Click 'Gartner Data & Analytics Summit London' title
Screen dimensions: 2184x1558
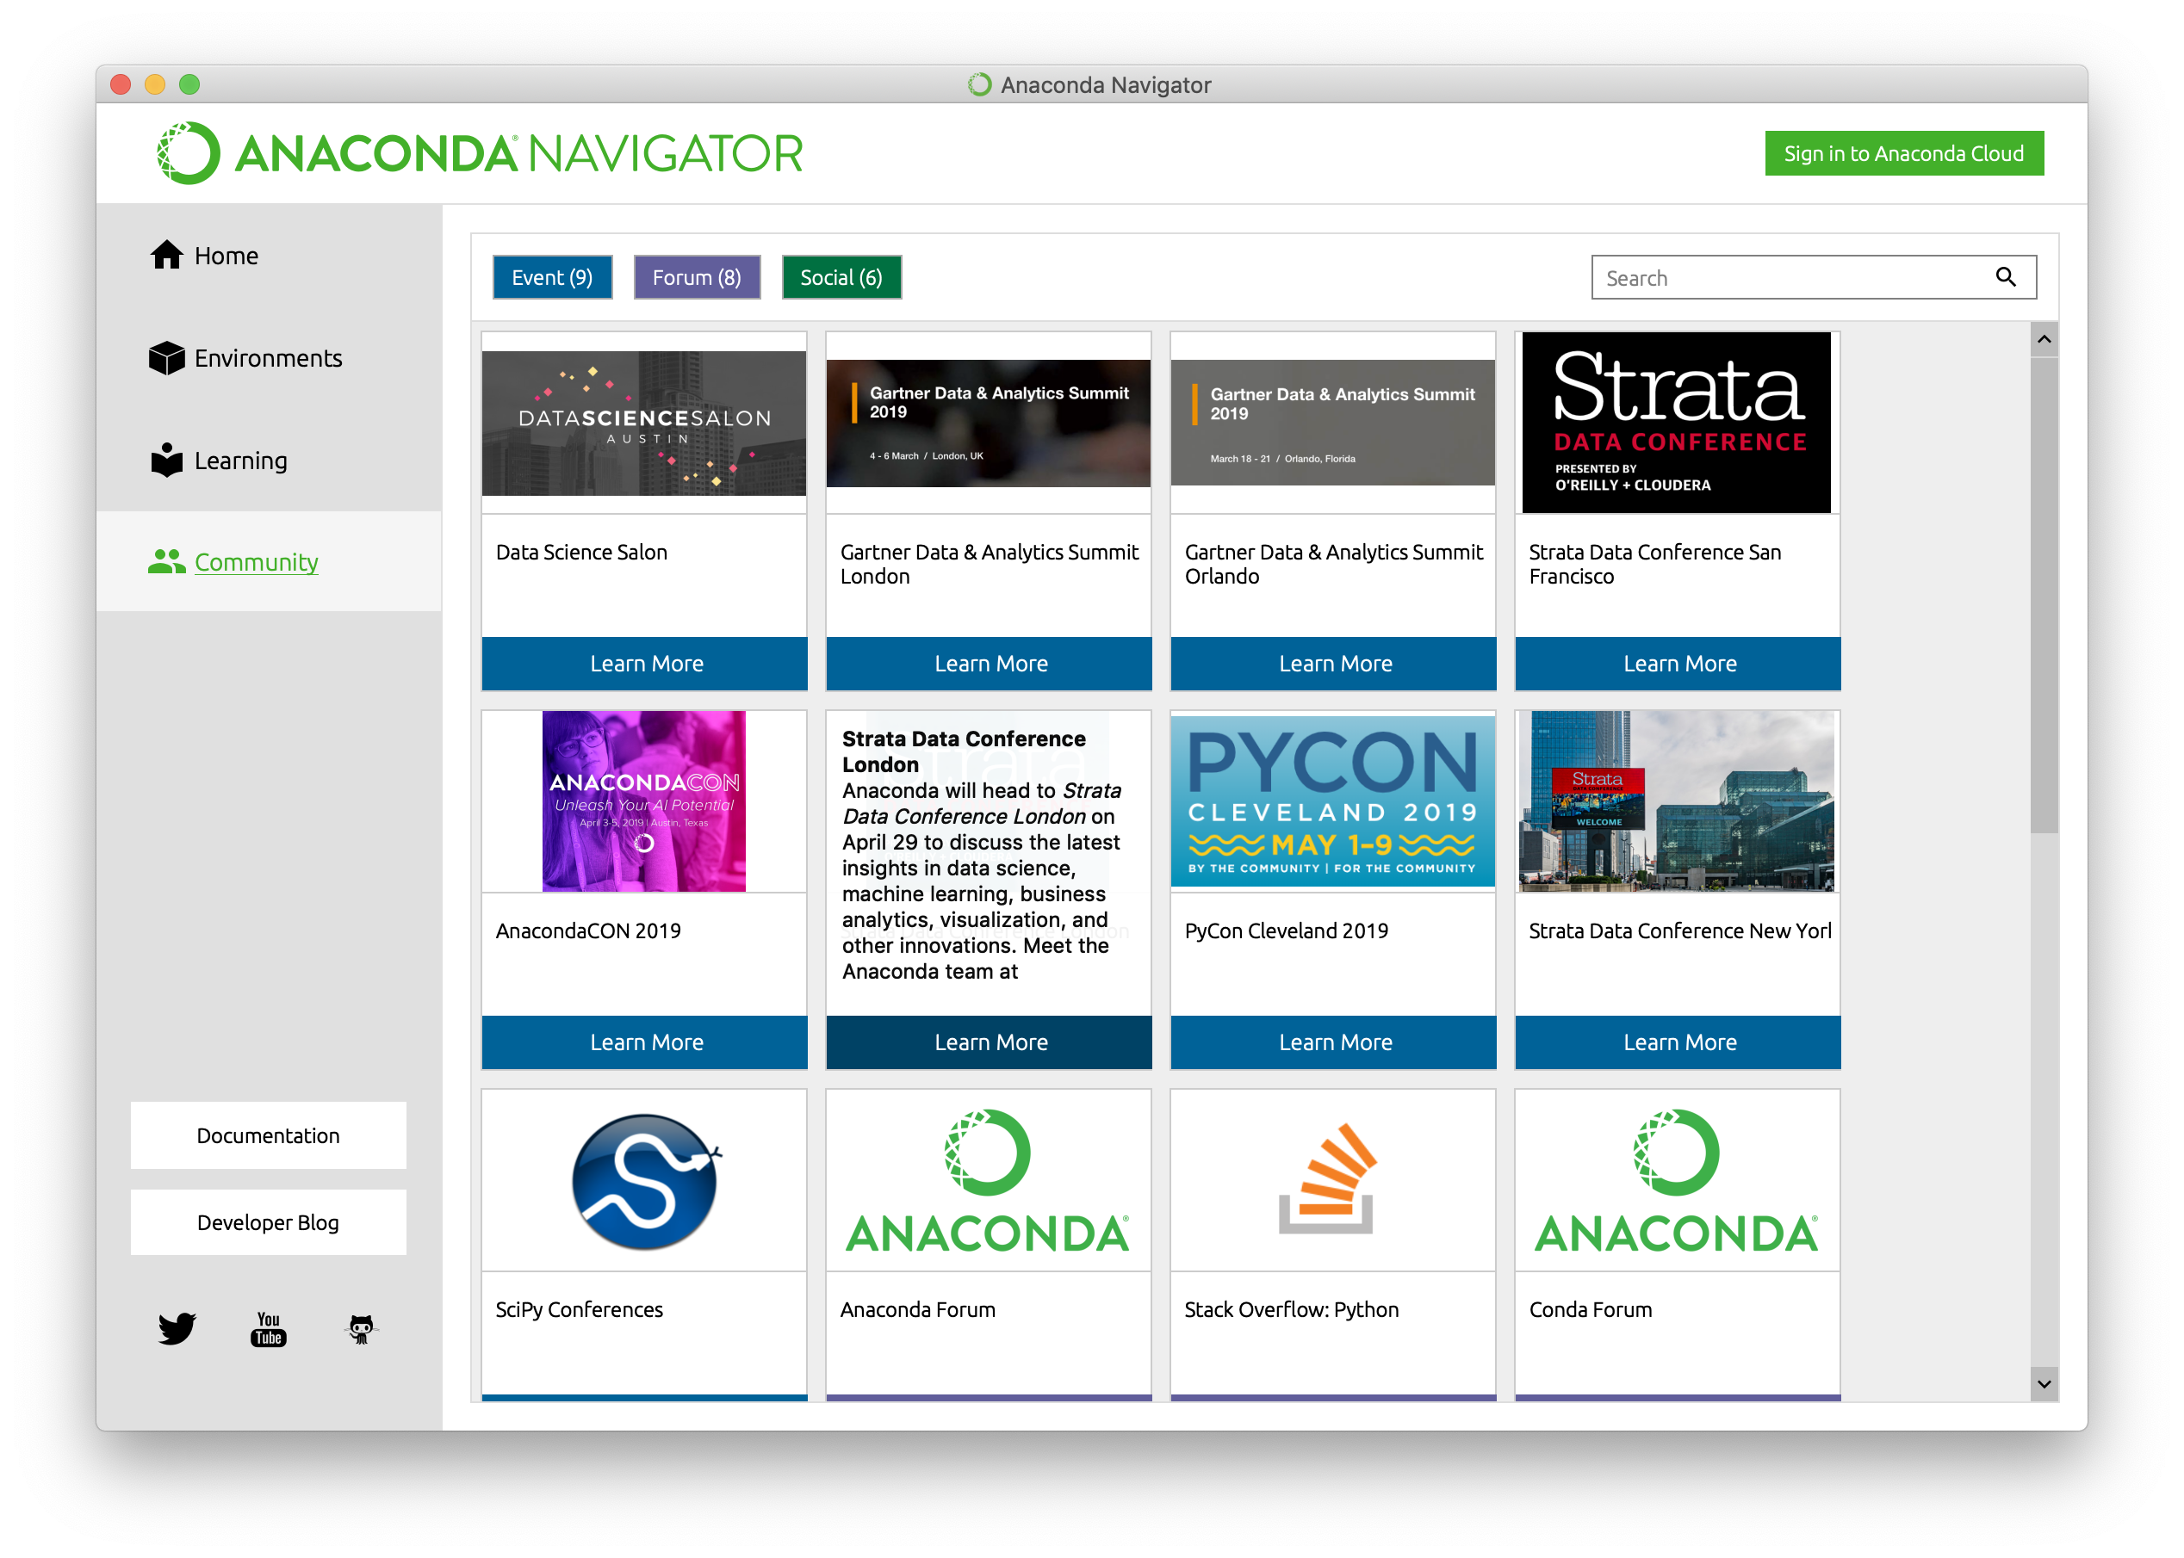tap(990, 564)
